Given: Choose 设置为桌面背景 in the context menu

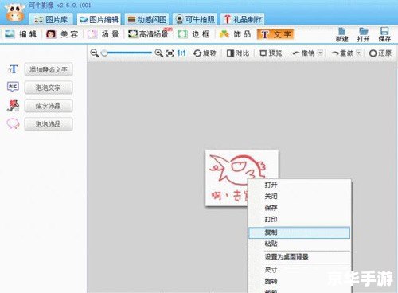Looking at the screenshot, I should [x=299, y=257].
